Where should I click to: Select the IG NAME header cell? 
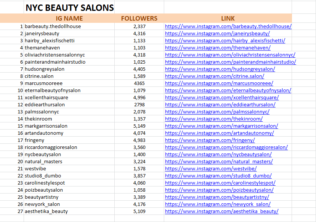69,18
